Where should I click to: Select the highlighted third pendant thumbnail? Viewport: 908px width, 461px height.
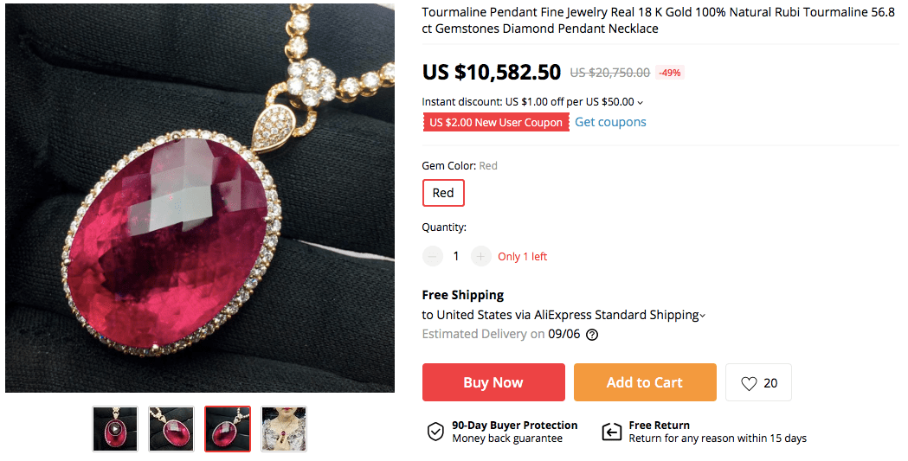pos(228,429)
